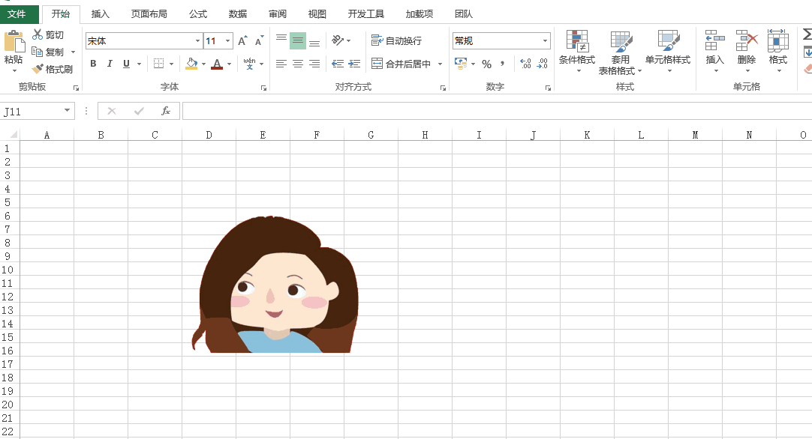The image size is (812, 439).
Task: Click the Cut (剪切) scissors icon
Action: [x=38, y=34]
